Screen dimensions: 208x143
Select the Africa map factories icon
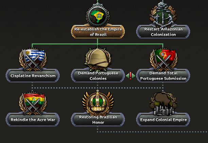[x=163, y=103]
